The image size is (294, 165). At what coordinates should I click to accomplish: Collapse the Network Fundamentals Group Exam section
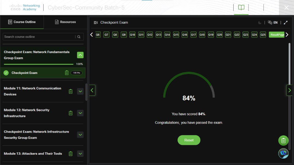click(x=80, y=55)
